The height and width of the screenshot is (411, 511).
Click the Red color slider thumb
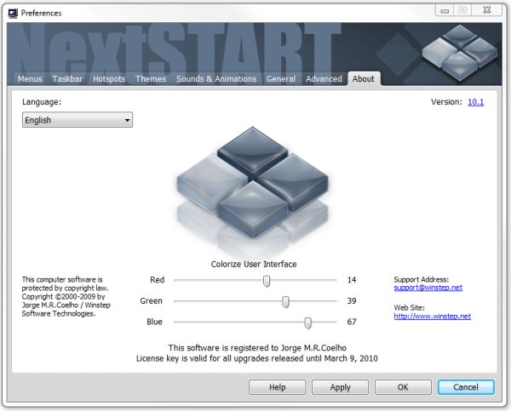click(x=267, y=280)
